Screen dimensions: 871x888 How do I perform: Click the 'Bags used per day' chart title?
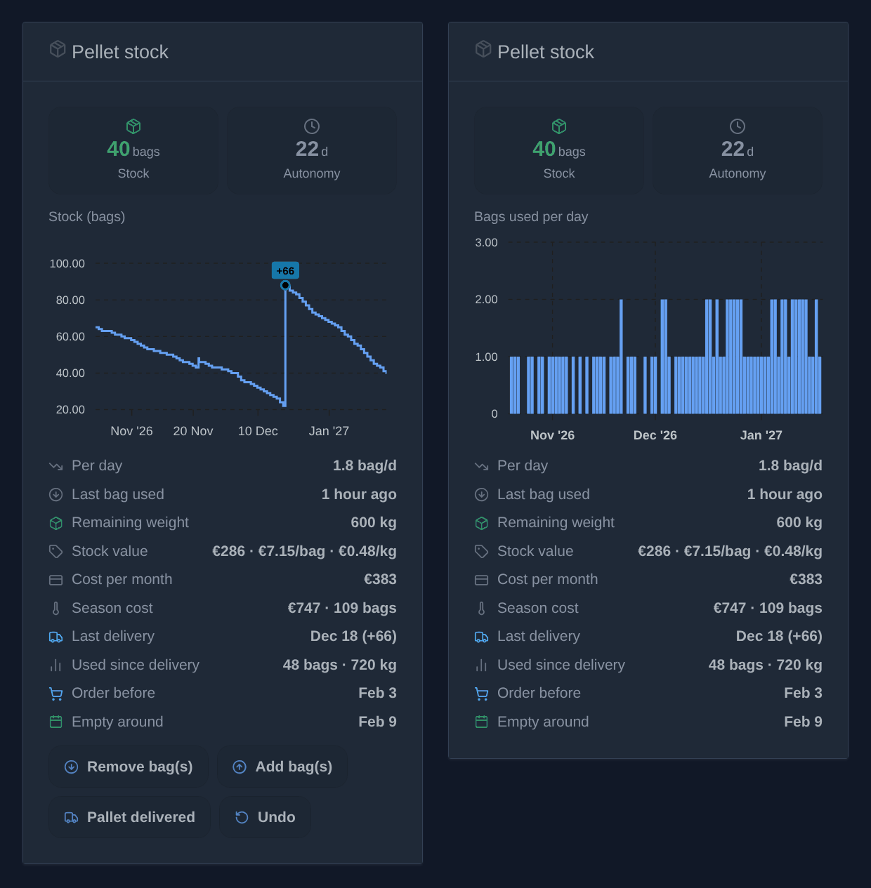pyautogui.click(x=531, y=217)
